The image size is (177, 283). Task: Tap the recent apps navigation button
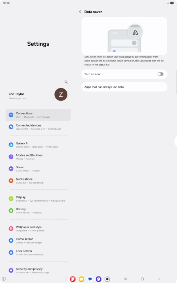[126, 279]
